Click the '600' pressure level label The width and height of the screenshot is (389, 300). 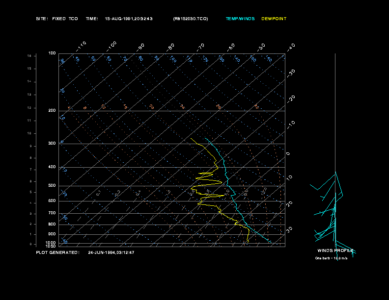pyautogui.click(x=52, y=201)
